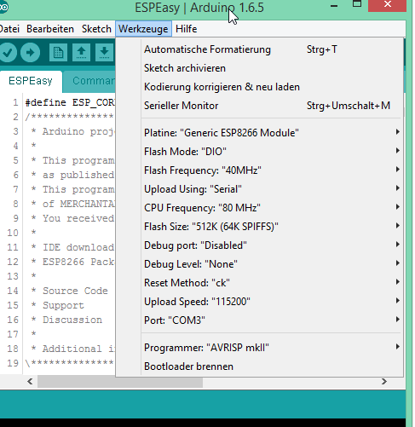Viewport: 415px width, 427px height.
Task: Click code line 1 '#define ESP_COR'
Action: 70,102
